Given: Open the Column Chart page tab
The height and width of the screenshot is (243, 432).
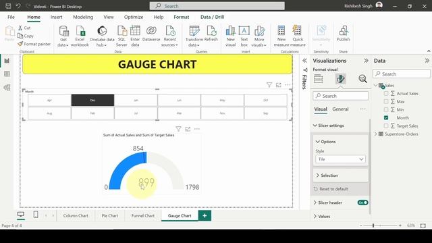Looking at the screenshot, I should tap(76, 215).
